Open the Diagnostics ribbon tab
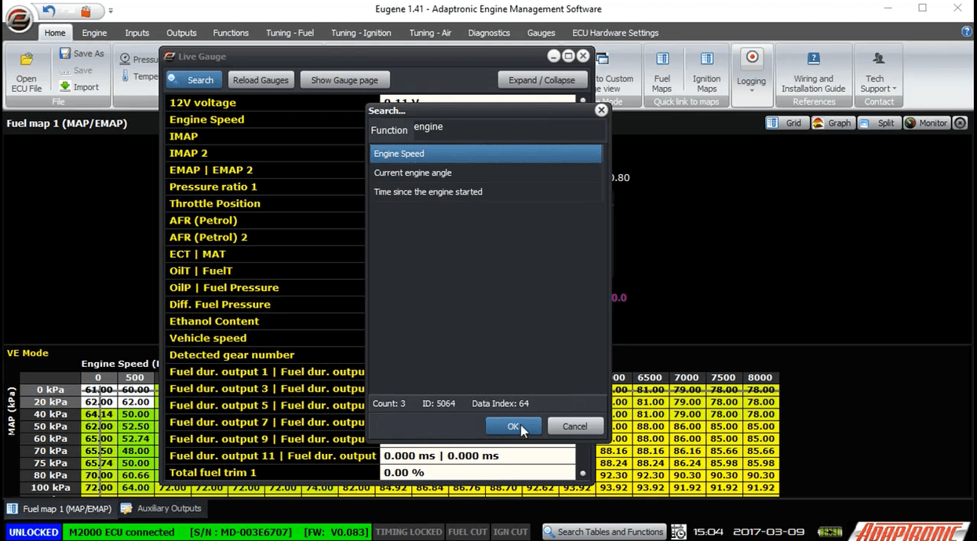 tap(489, 33)
